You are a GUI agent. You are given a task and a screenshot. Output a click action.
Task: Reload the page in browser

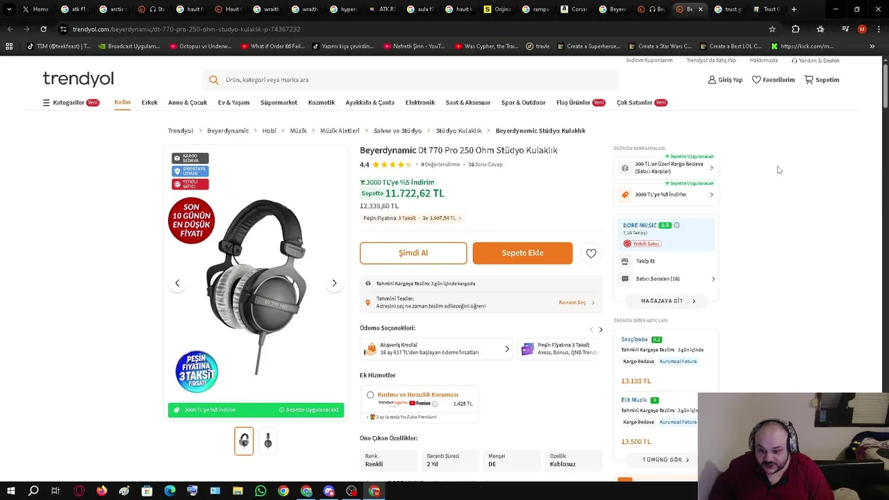(x=43, y=29)
